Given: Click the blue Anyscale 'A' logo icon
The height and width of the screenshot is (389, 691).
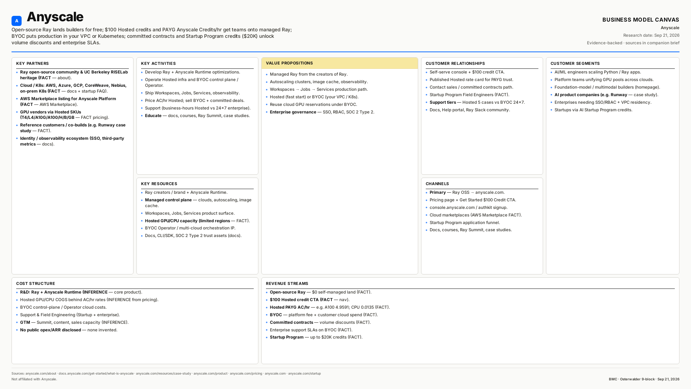Looking at the screenshot, I should click(17, 21).
